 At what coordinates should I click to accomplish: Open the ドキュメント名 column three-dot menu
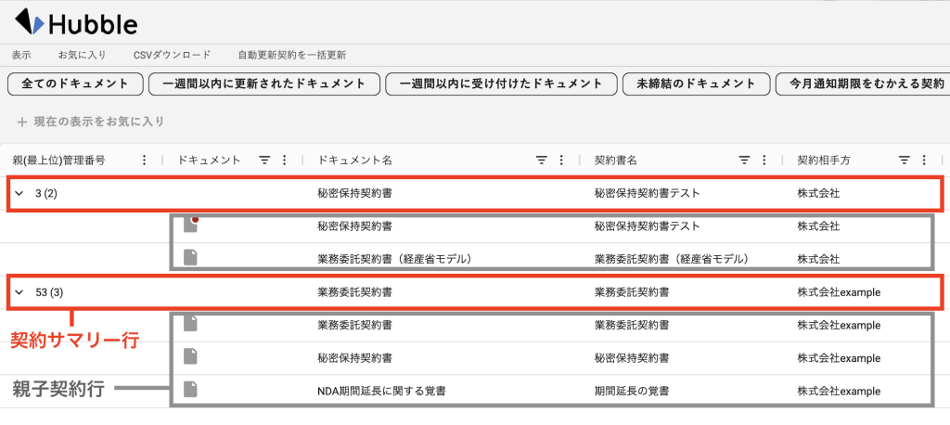(x=562, y=161)
